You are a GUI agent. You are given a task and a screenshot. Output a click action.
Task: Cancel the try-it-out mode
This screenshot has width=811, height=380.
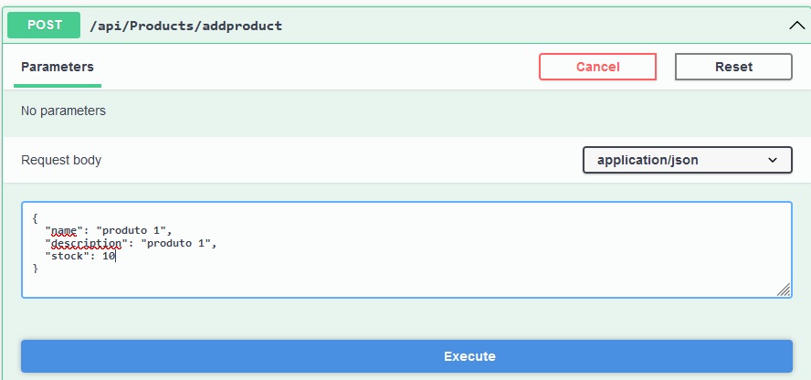click(x=598, y=67)
